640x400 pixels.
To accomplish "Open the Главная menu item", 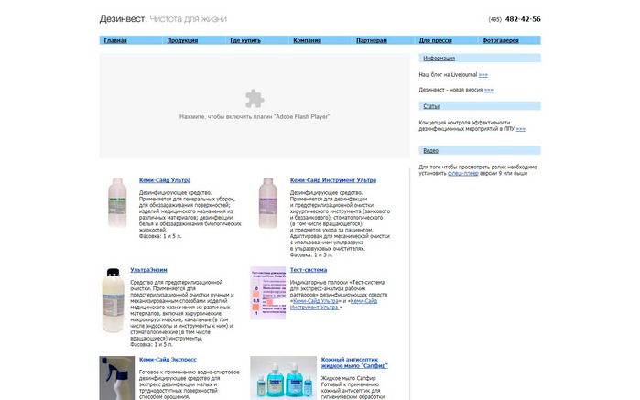I will click(115, 40).
